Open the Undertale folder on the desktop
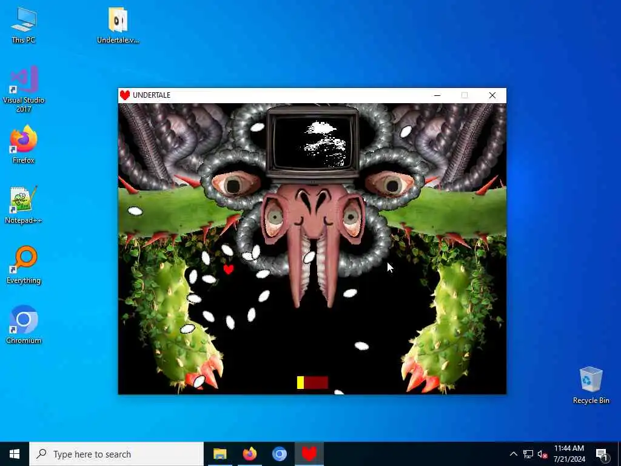The height and width of the screenshot is (466, 621). [118, 24]
